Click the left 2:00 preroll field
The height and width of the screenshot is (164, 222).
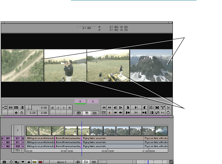32,113
